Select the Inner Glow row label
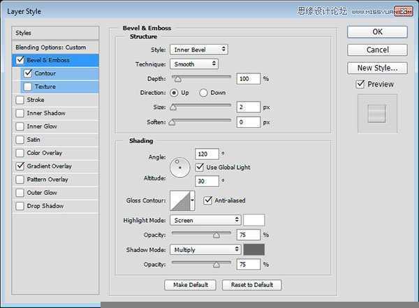 42,126
